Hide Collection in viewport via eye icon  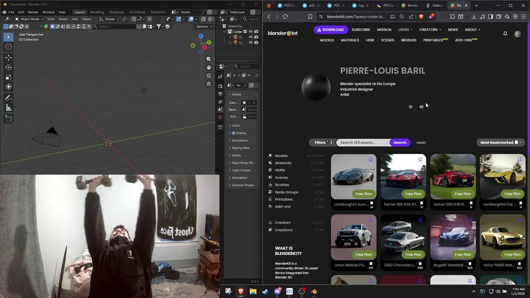251,31
